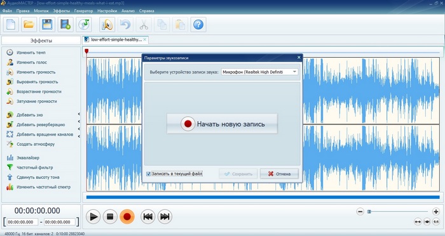Open the Генератор menu
445x236 pixels.
pyautogui.click(x=84, y=11)
